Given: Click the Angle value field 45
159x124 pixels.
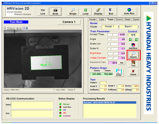Looking at the screenshot, I should (x=122, y=39).
